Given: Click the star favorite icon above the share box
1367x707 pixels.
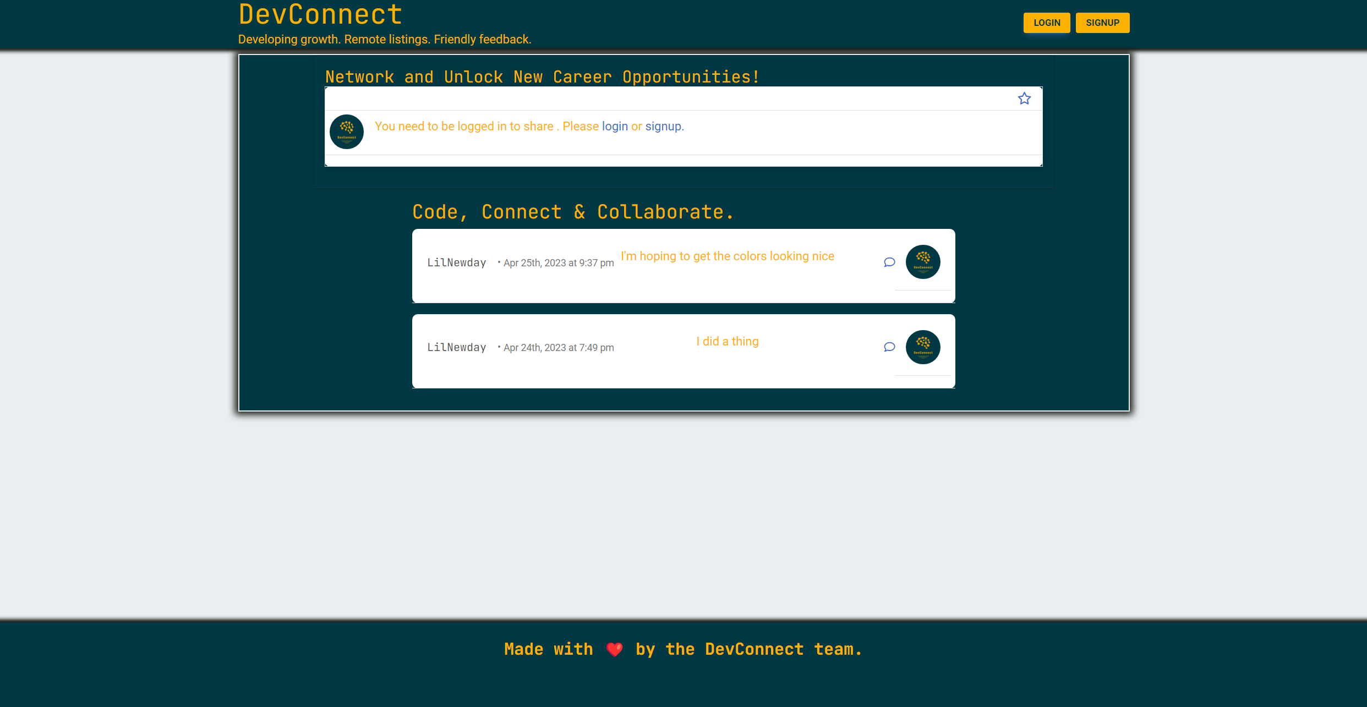Looking at the screenshot, I should click(x=1024, y=98).
